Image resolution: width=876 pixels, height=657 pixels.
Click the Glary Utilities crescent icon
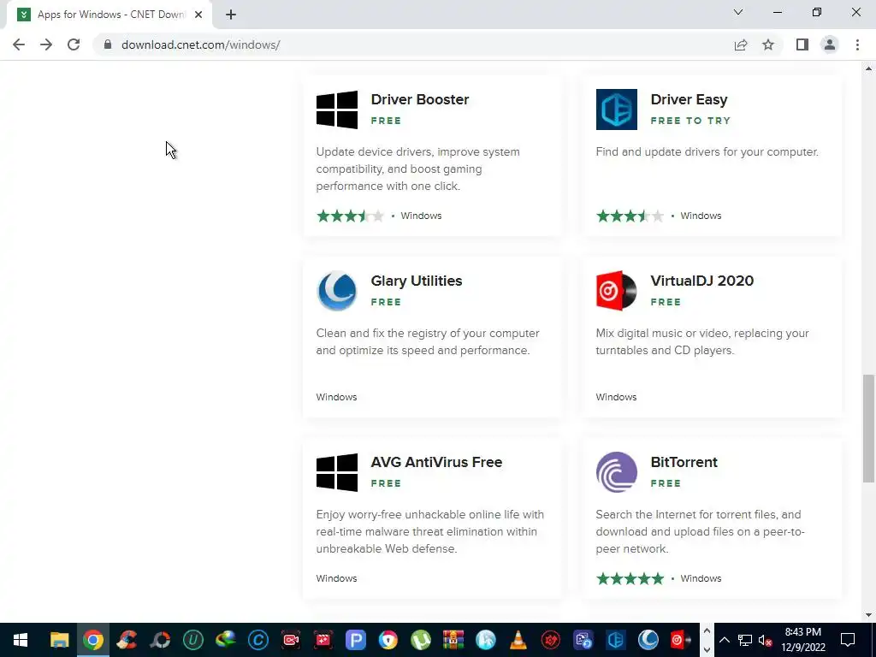[337, 291]
